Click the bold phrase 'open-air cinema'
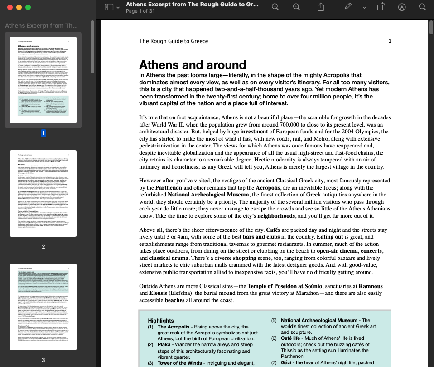 (337, 251)
